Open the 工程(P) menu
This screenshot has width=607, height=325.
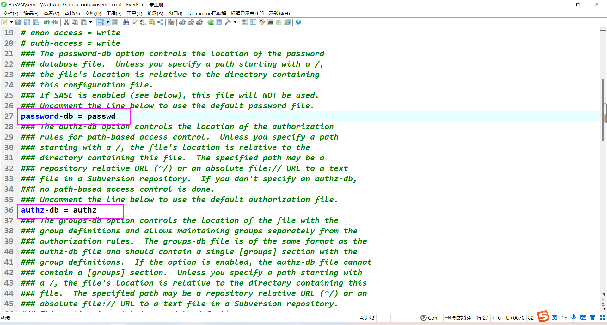[114, 13]
